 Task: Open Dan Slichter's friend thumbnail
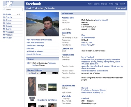point(52,87)
